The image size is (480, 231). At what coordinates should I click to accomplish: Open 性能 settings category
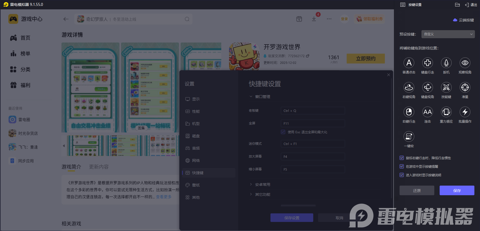(x=209, y=111)
